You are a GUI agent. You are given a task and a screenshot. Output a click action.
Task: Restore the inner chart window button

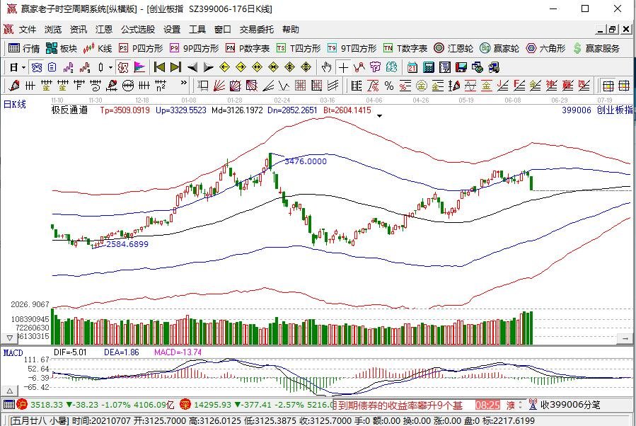[613, 30]
